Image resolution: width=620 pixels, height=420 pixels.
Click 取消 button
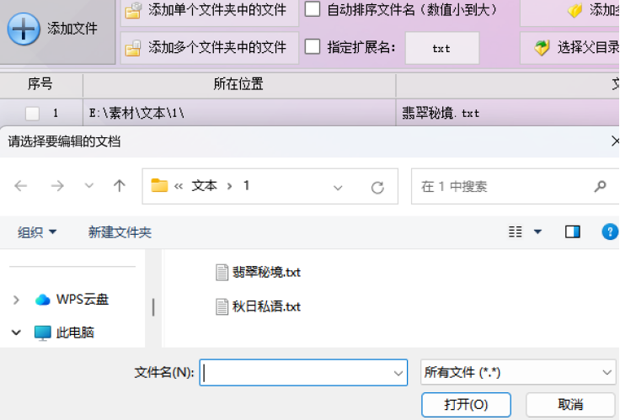570,405
